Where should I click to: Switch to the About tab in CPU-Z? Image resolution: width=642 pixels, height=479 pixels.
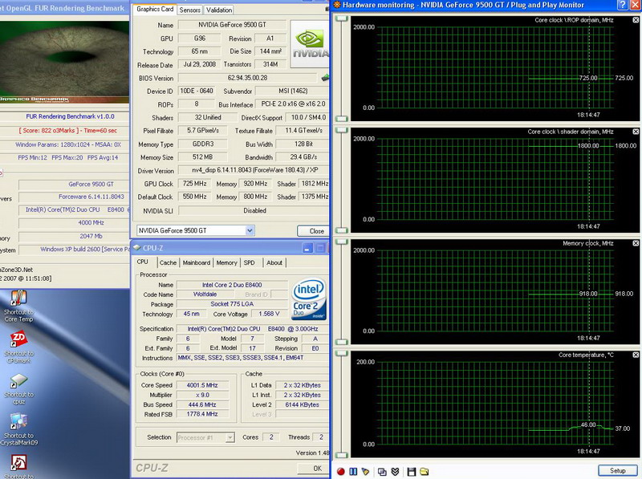[274, 263]
